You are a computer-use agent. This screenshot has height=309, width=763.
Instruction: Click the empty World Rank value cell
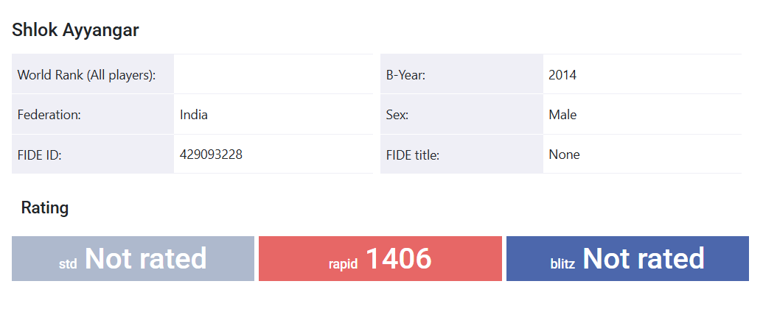(273, 75)
